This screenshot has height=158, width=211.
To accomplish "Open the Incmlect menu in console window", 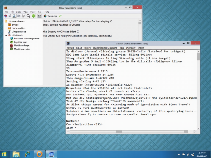I will [131, 48].
